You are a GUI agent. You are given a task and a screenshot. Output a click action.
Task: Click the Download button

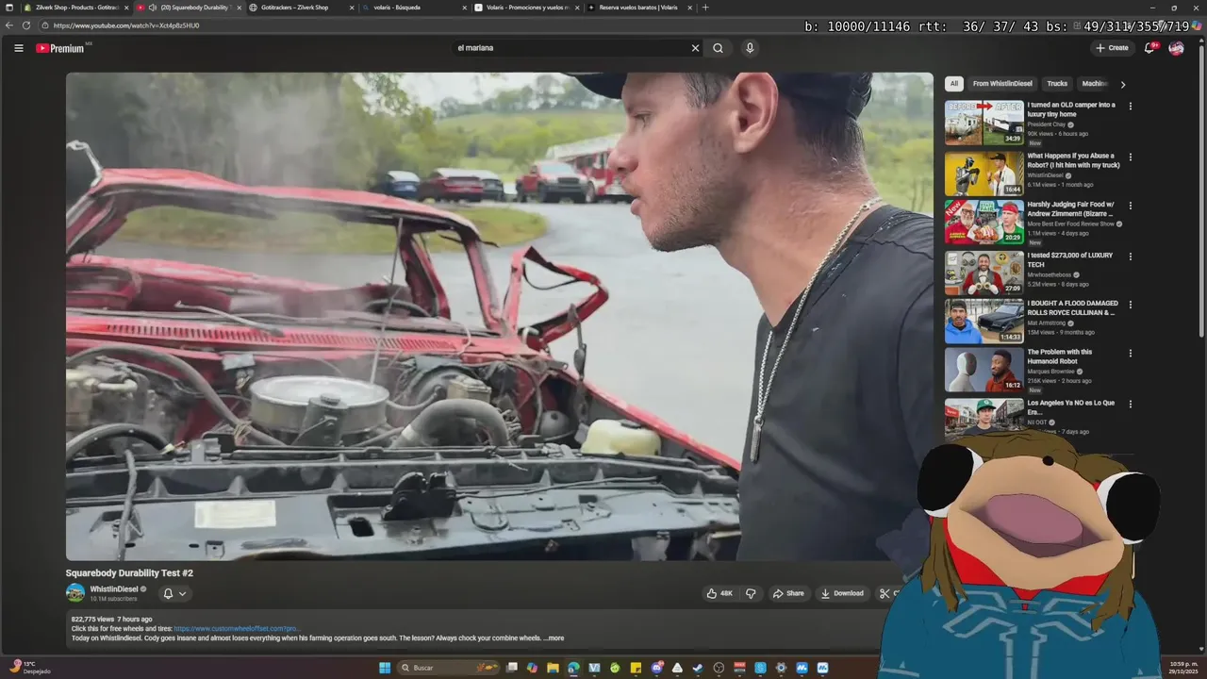click(842, 593)
